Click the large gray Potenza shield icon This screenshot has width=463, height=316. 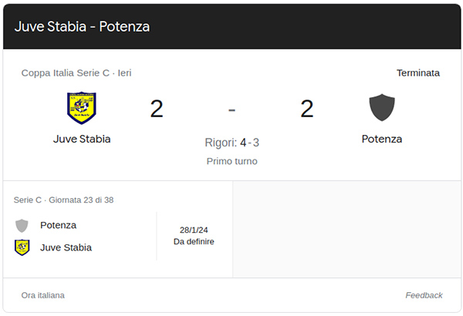click(382, 108)
